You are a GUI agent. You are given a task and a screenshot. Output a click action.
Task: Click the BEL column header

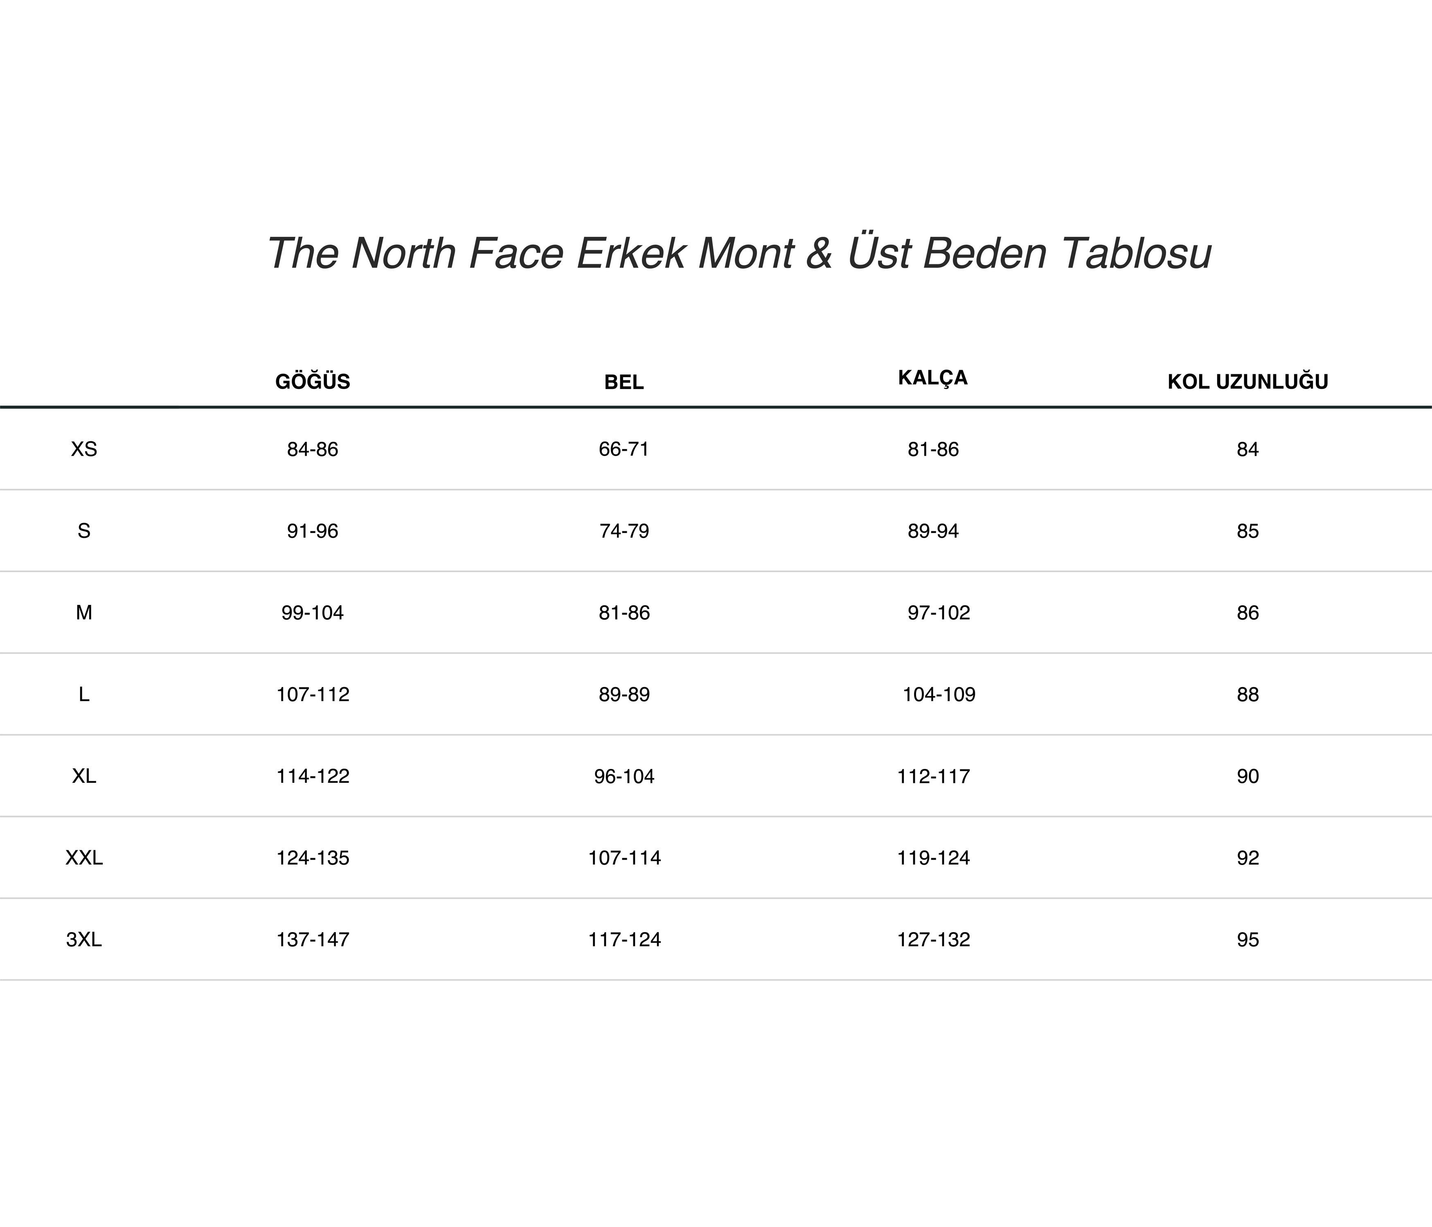coord(624,382)
